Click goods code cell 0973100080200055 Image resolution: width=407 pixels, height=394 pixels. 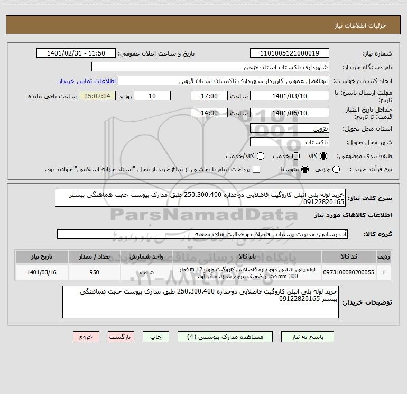[x=349, y=272]
